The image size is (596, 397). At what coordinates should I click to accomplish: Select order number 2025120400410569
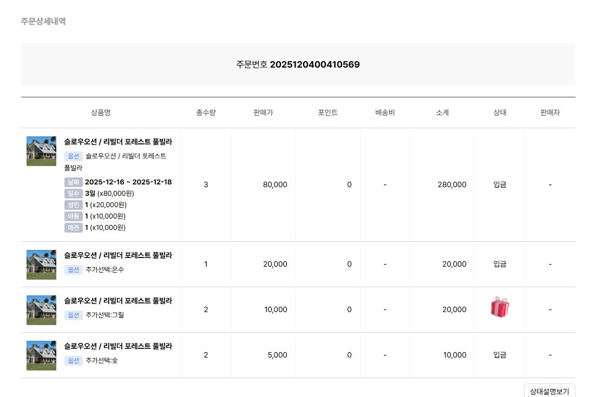click(315, 65)
